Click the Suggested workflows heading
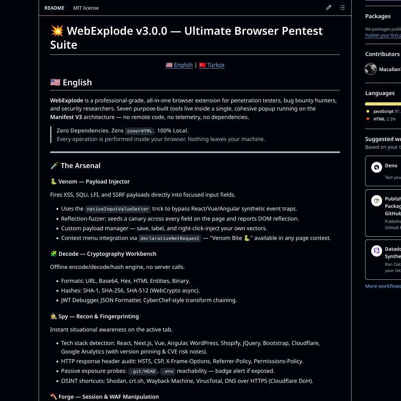 click(x=383, y=139)
